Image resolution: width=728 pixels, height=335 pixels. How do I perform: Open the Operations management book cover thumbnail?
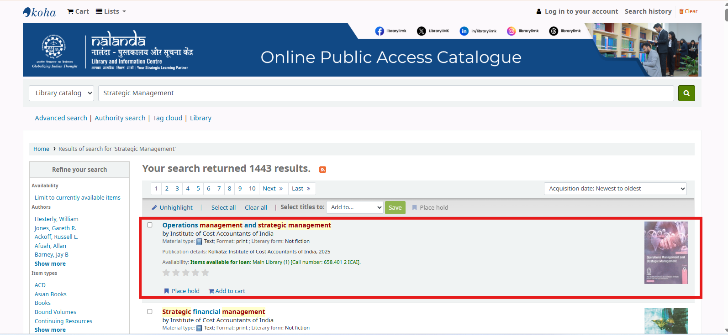[x=666, y=253]
